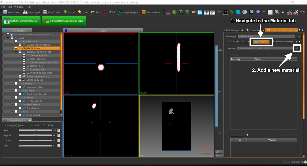Screen dimensions: 307x166
Task: Add a new material with plus icon
Action: pyautogui.click(x=297, y=48)
